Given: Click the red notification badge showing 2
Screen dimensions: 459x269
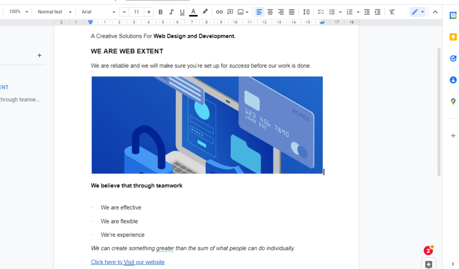Looking at the screenshot, I should tap(429, 250).
